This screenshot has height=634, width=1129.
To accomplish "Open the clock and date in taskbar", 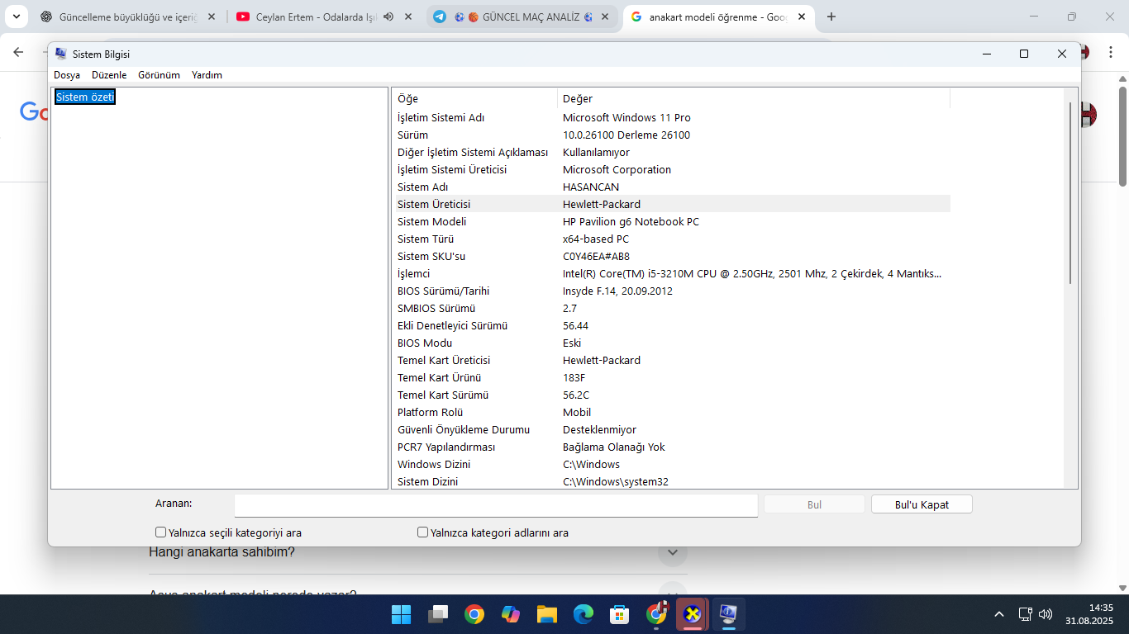I will click(x=1089, y=614).
